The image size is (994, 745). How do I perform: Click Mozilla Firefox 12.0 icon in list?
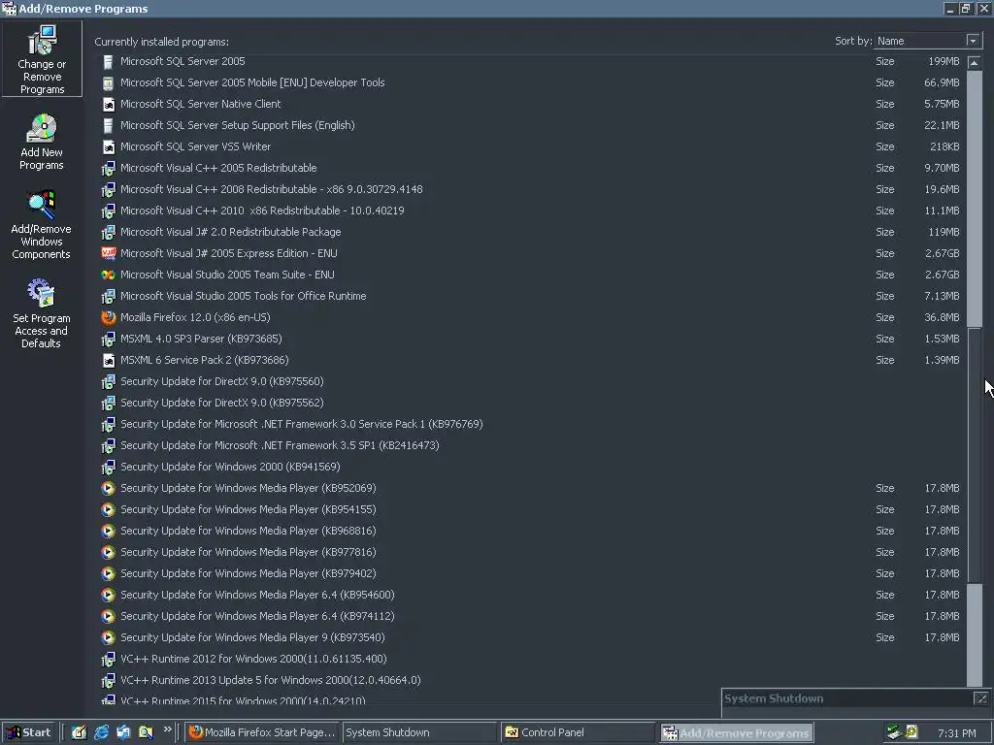click(x=109, y=317)
